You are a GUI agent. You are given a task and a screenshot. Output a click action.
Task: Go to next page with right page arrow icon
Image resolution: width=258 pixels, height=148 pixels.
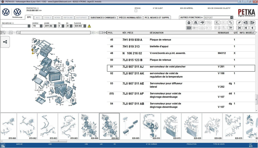252,23
